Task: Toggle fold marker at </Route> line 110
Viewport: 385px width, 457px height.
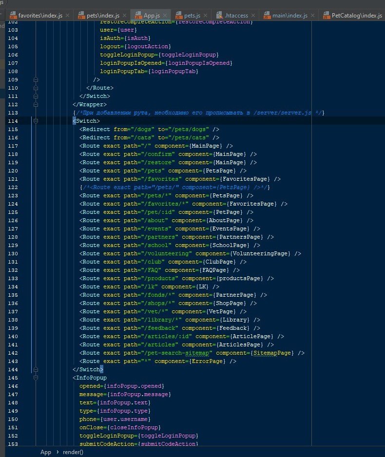Action: coord(36,88)
